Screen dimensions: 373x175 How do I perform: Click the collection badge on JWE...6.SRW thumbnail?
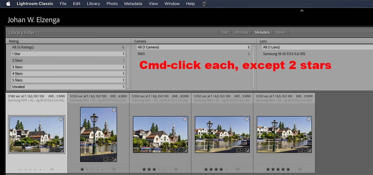[x=110, y=159]
